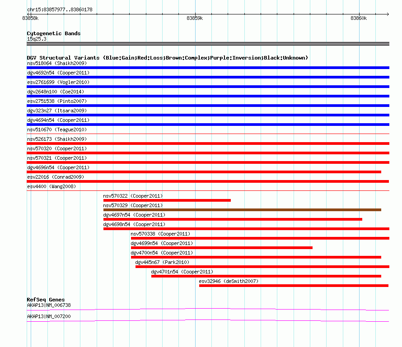Click the dgv4701n54 (Cooper2011) label
402x347 pixels.
point(182,272)
